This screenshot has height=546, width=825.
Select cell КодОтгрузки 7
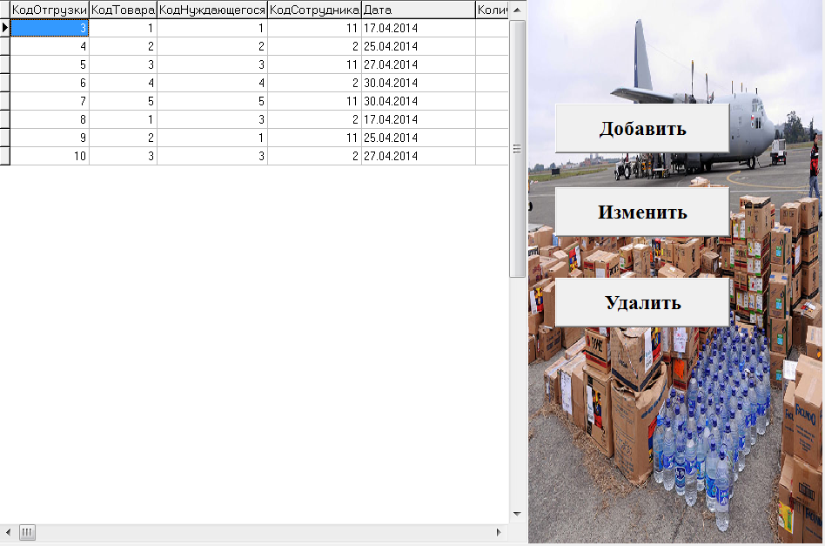[50, 101]
